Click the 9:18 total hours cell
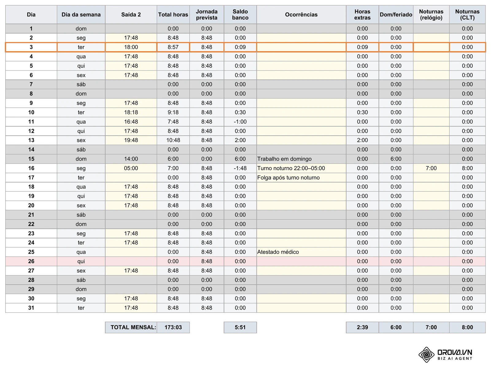The height and width of the screenshot is (375, 491). click(x=173, y=112)
